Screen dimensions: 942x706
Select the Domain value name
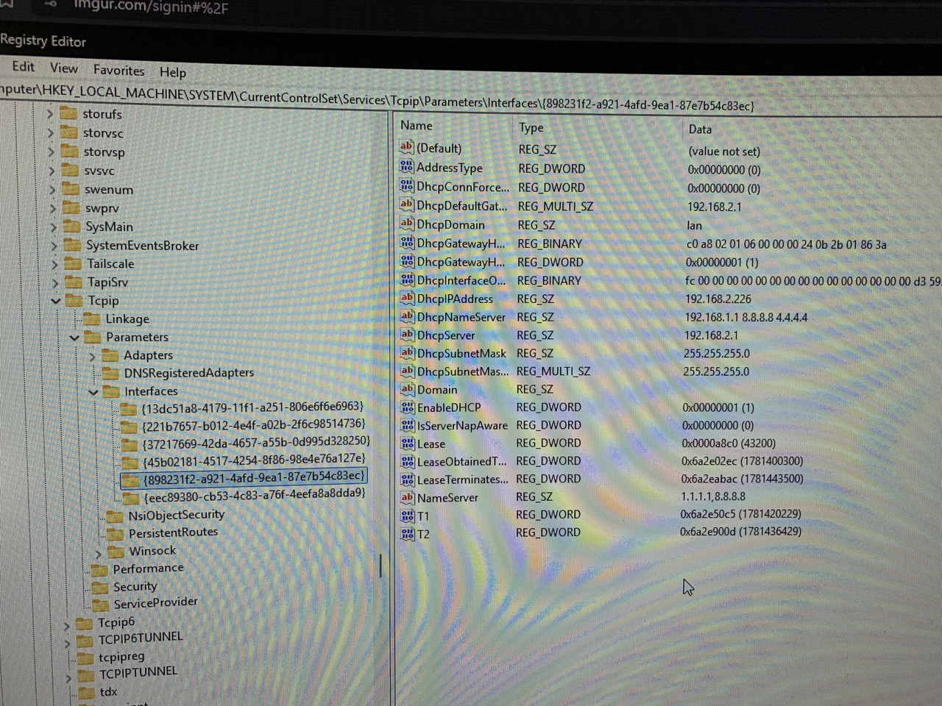tap(437, 390)
